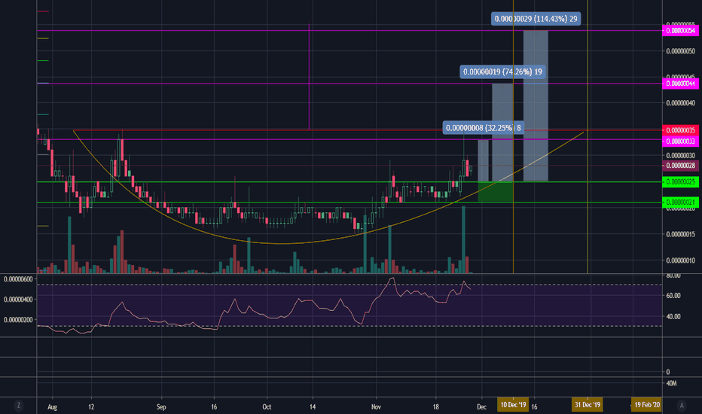The image size is (702, 414).
Task: Click the 0.00000200 value on the left scale
Action: tap(18, 320)
